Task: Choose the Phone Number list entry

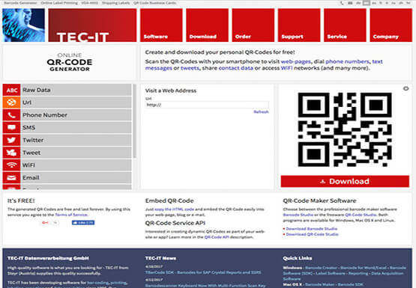Action: (67, 115)
